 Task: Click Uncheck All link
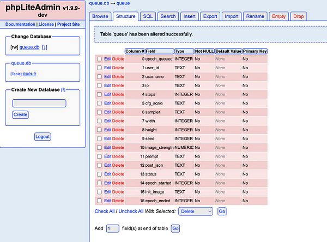click(x=131, y=211)
